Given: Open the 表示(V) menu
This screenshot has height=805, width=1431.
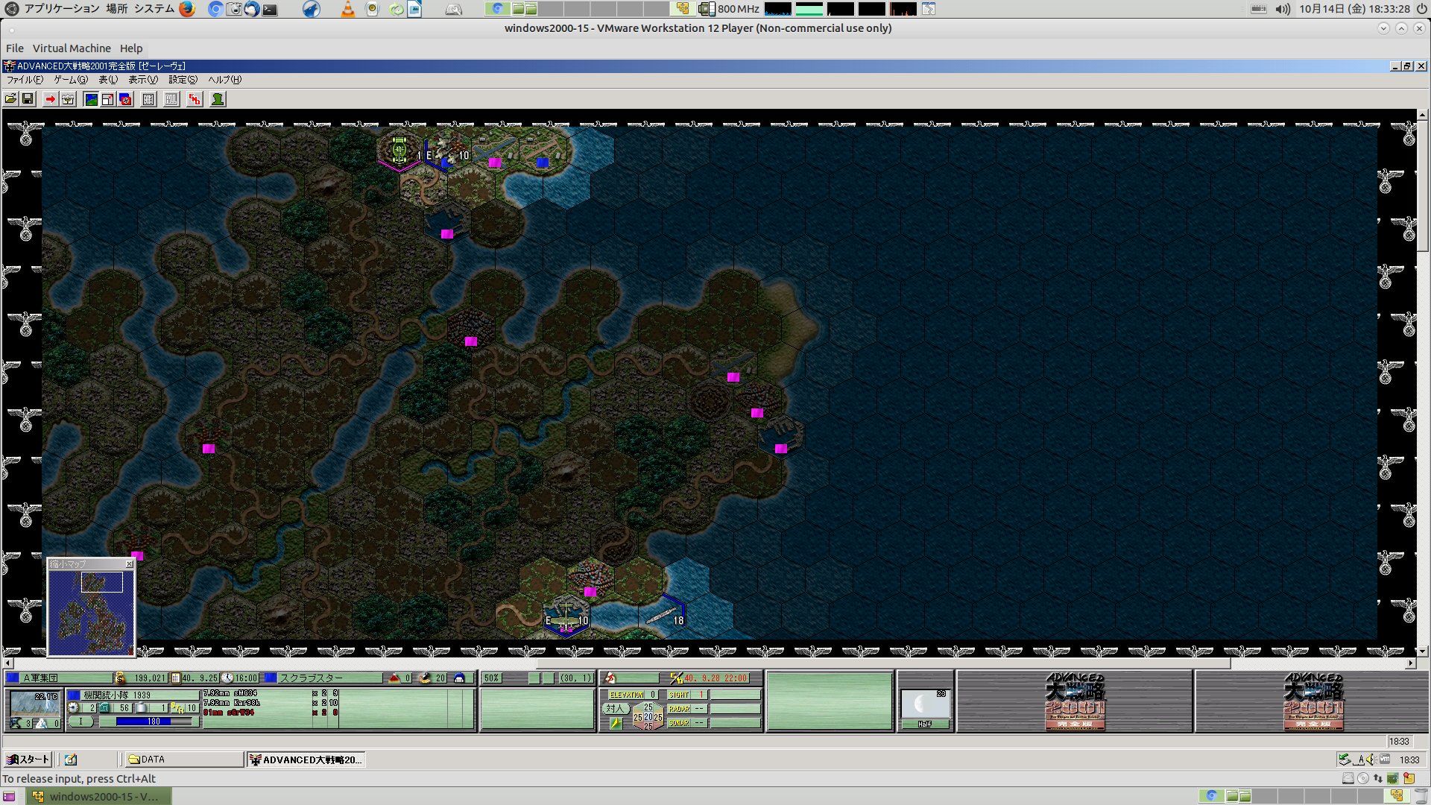Looking at the screenshot, I should pyautogui.click(x=143, y=80).
